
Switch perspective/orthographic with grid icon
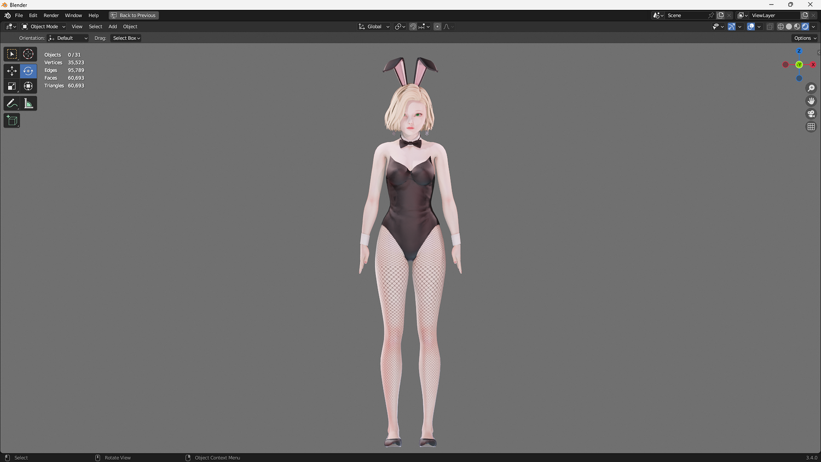coord(811,126)
